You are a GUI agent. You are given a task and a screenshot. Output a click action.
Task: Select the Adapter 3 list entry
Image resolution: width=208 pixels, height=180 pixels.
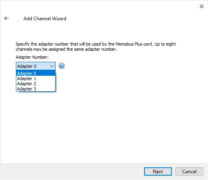(x=36, y=89)
